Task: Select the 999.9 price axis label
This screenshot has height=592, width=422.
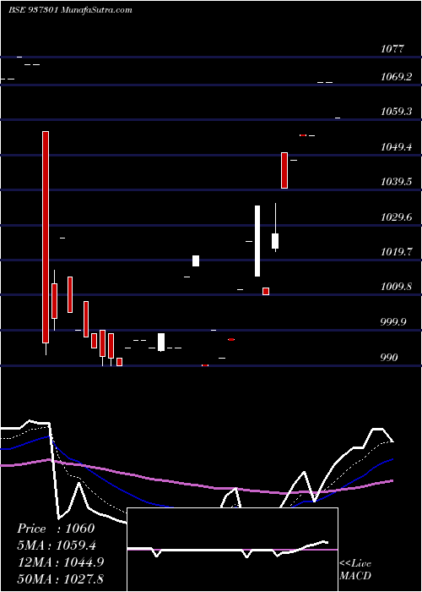Action: [x=394, y=321]
